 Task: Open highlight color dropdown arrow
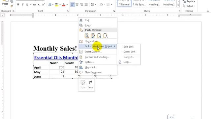click(x=60, y=5)
